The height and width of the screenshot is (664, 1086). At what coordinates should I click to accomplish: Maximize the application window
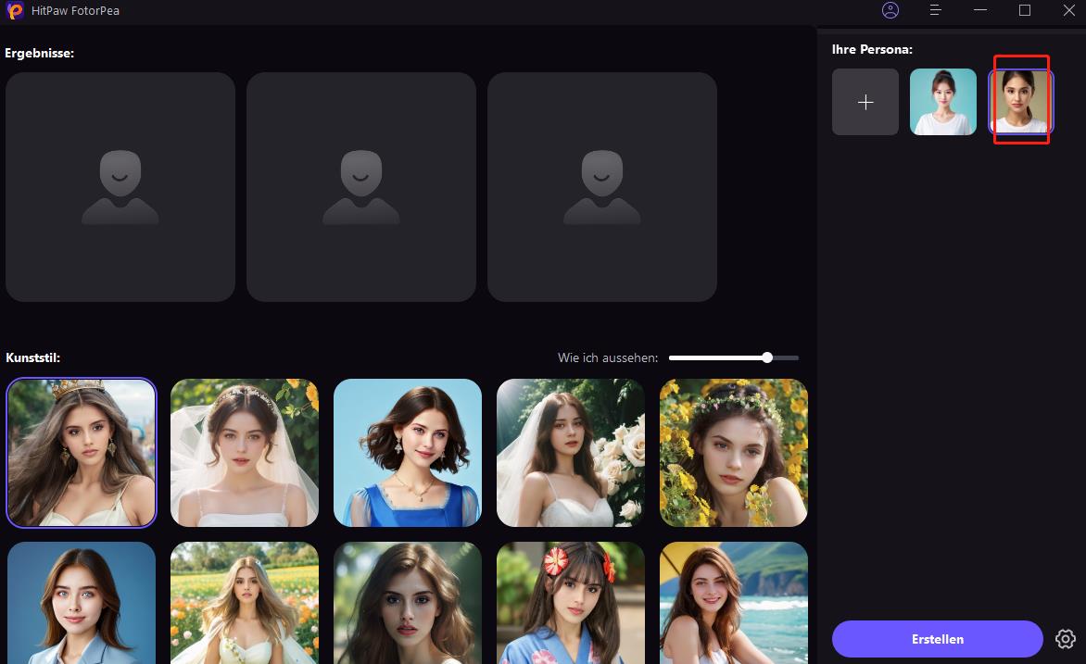(1025, 10)
